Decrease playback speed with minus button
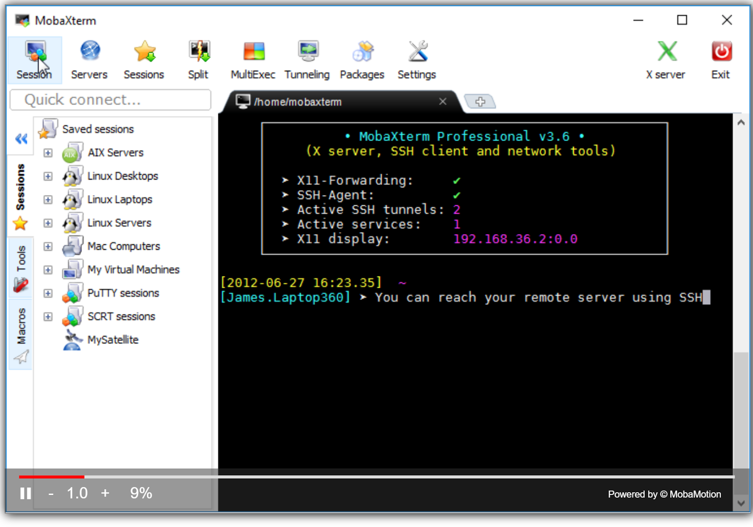This screenshot has height=527, width=753. tap(51, 493)
